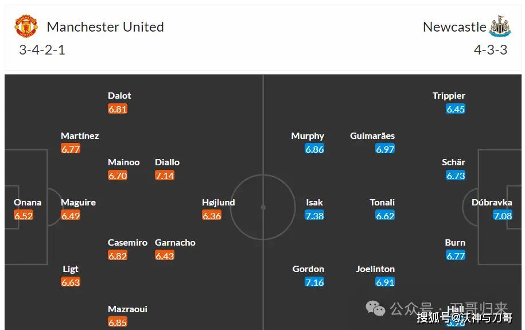This screenshot has width=525, height=330.
Task: Click the 3-4-2-1 formation label
Action: click(42, 50)
